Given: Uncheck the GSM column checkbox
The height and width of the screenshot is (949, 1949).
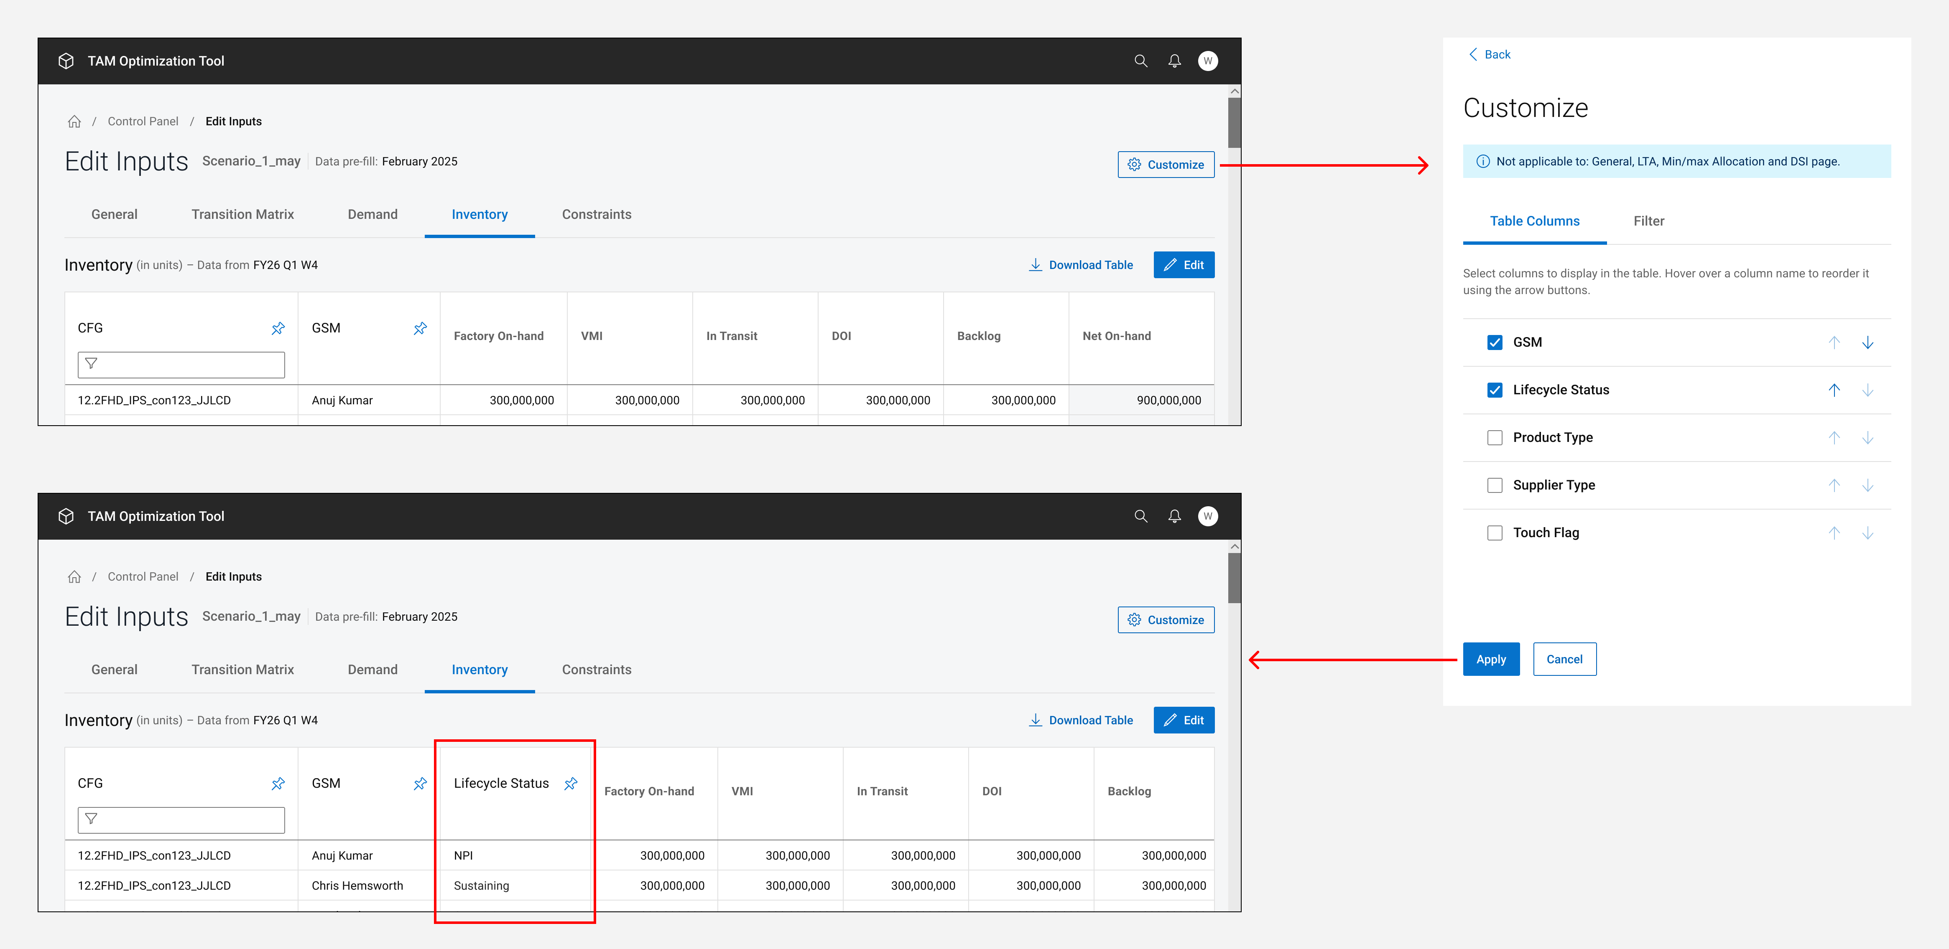Looking at the screenshot, I should [x=1494, y=343].
